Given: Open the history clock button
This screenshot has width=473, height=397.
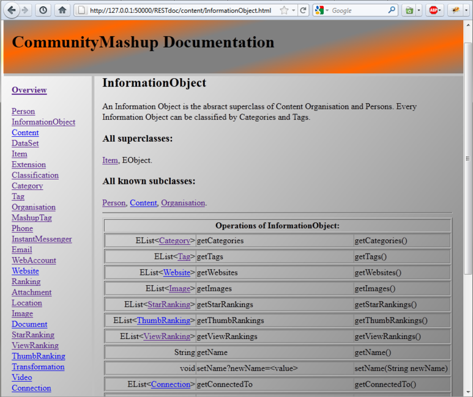Looking at the screenshot, I should click(x=43, y=10).
